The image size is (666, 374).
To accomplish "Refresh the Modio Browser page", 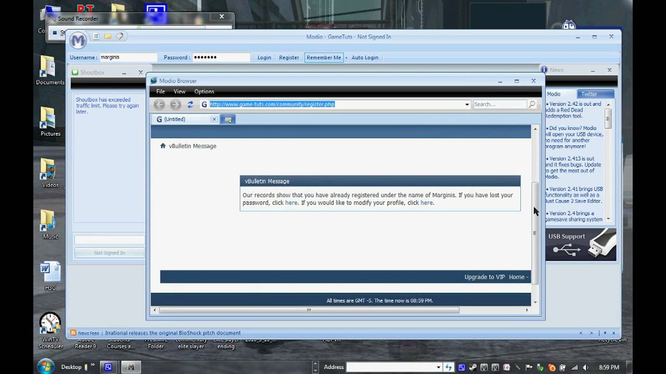I will pos(190,104).
